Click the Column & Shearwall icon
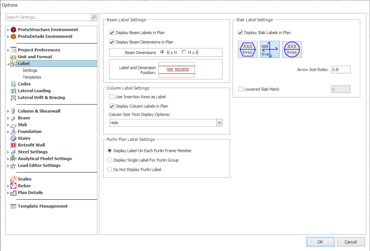Image resolution: width=370 pixels, height=251 pixels. click(13, 111)
